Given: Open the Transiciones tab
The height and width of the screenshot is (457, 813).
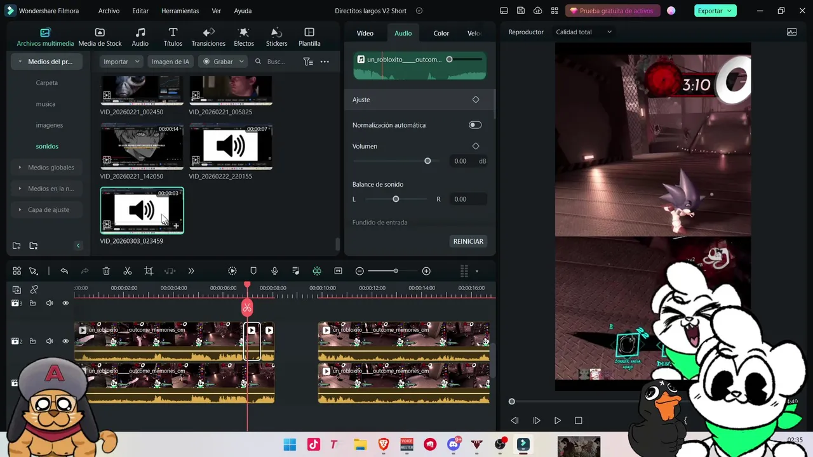Looking at the screenshot, I should (x=208, y=37).
